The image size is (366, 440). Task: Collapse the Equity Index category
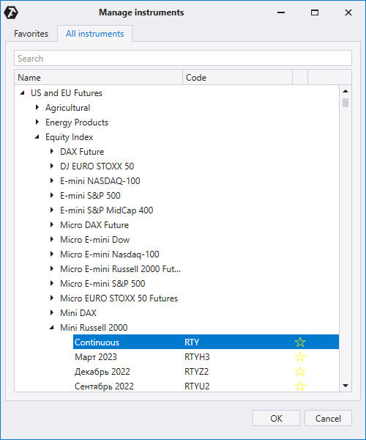37,137
